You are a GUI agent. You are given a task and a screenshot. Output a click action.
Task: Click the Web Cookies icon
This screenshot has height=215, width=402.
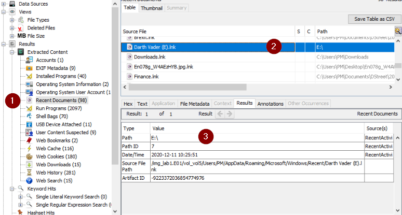[30, 156]
